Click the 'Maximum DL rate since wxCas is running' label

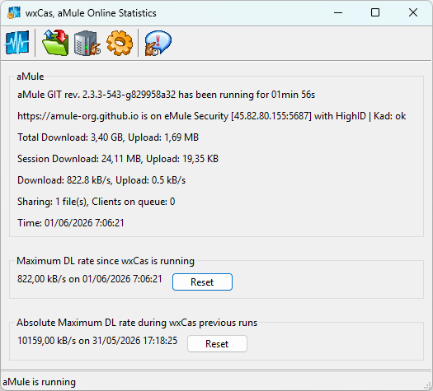[x=106, y=261]
